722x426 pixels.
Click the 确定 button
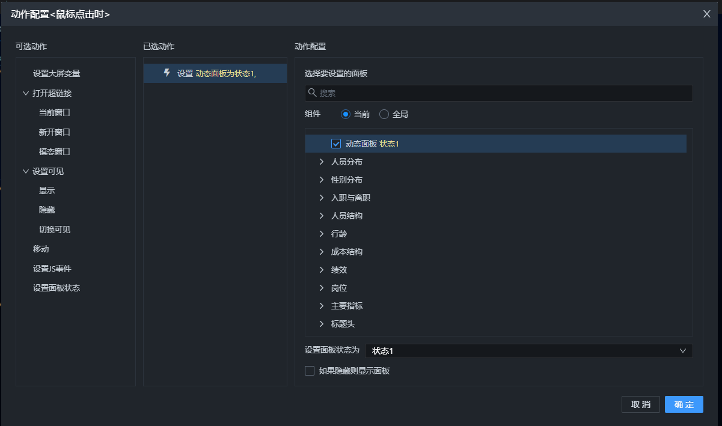click(x=684, y=404)
